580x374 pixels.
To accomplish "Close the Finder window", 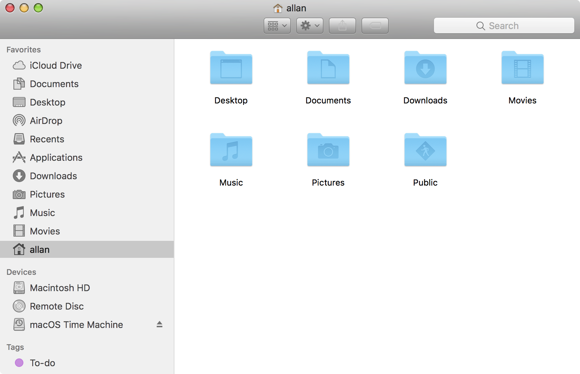I will (10, 8).
